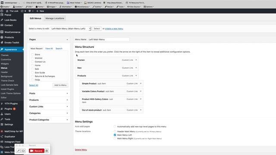Viewport: 276px width, 155px height.
Task: Click the updates circular arrows icon
Action: click(22, 11)
